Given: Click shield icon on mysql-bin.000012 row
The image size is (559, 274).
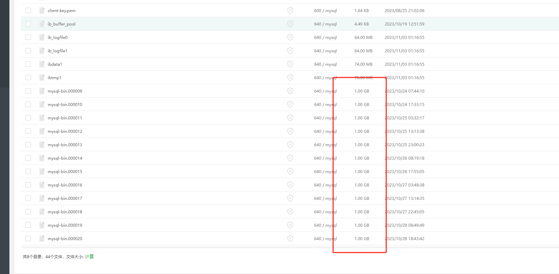Looking at the screenshot, I should point(290,131).
